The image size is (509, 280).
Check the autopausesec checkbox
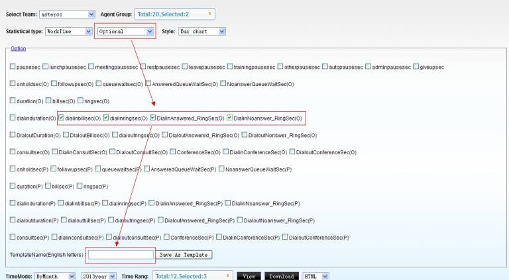tap(325, 66)
